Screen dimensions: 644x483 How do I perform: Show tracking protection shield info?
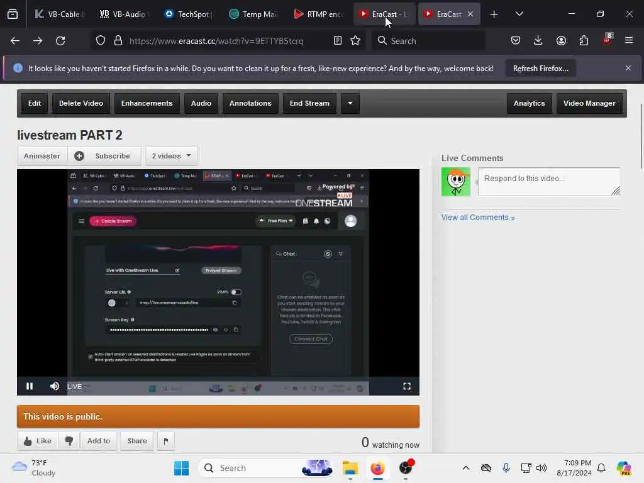point(101,41)
